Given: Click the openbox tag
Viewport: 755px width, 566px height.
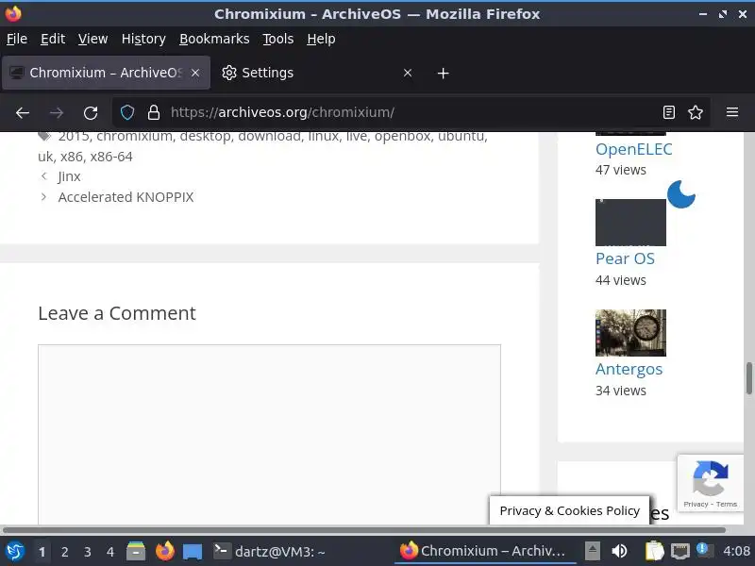Looking at the screenshot, I should point(402,136).
